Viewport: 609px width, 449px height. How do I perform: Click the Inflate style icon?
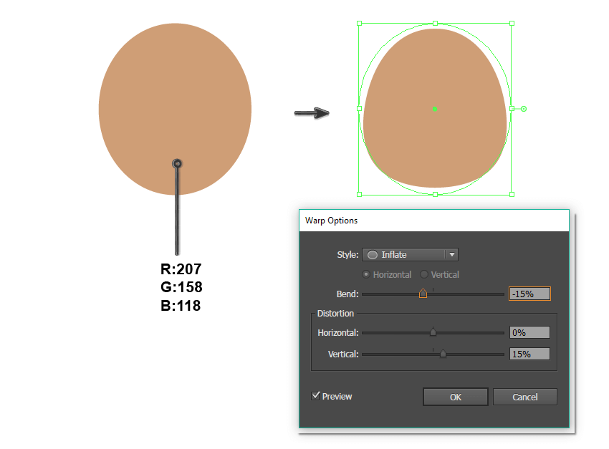[373, 255]
